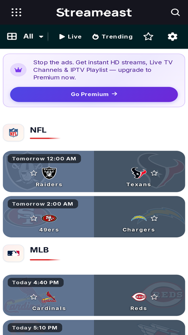Click the purple crown premium icon
The height and width of the screenshot is (335, 188).
point(19,70)
